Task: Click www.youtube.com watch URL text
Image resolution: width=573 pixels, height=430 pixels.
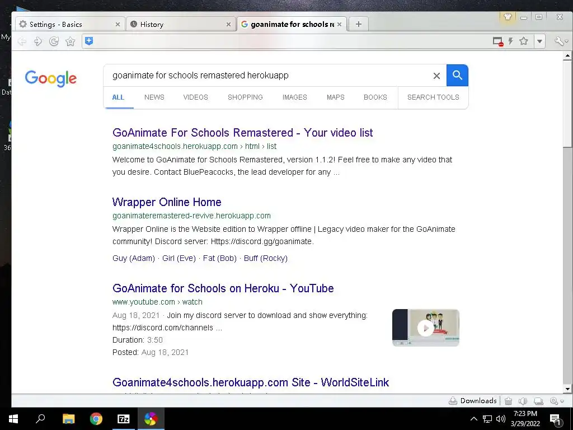Action: 157,302
